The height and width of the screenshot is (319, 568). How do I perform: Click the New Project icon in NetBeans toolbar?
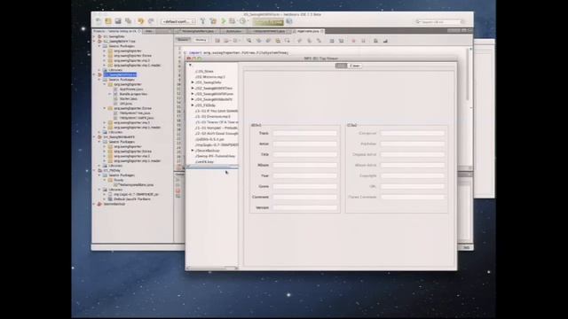108,21
